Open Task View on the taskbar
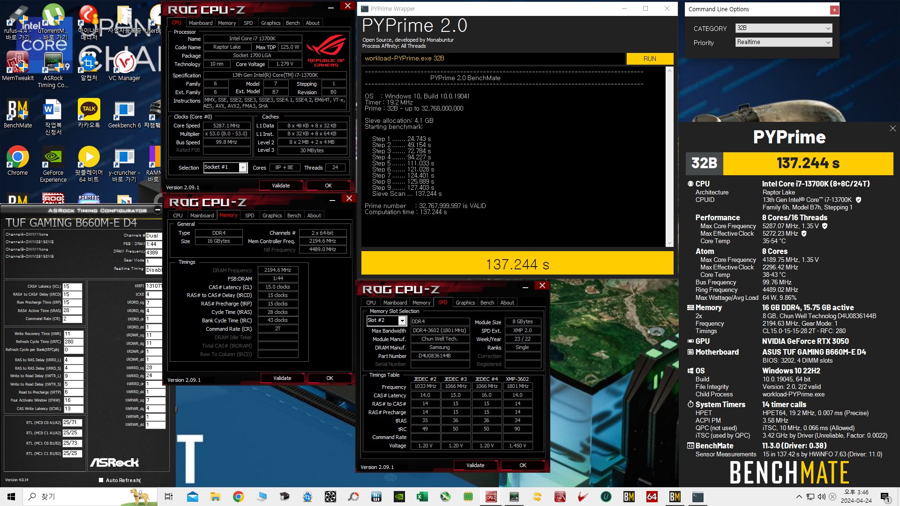Image resolution: width=900 pixels, height=506 pixels. 169,497
